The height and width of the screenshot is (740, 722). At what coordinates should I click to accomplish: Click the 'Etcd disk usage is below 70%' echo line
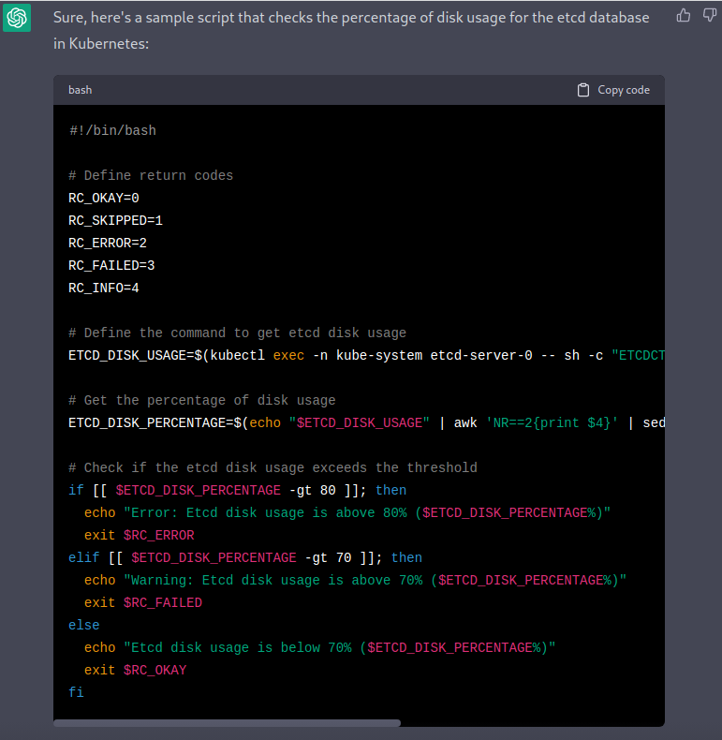point(320,647)
